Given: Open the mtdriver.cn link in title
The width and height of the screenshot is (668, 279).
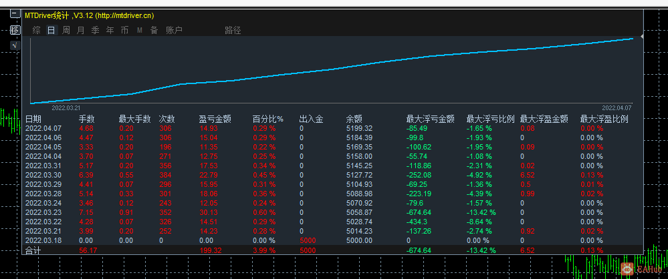Looking at the screenshot, I should [124, 16].
